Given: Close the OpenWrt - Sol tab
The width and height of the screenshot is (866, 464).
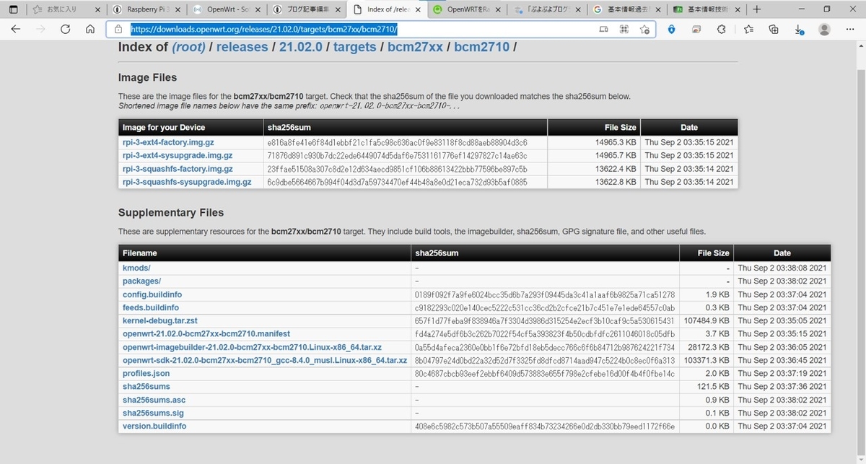Looking at the screenshot, I should click(x=258, y=10).
